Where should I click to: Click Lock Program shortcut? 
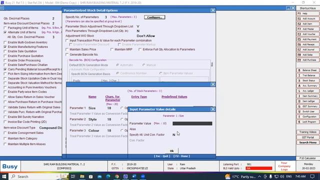coord(308,121)
